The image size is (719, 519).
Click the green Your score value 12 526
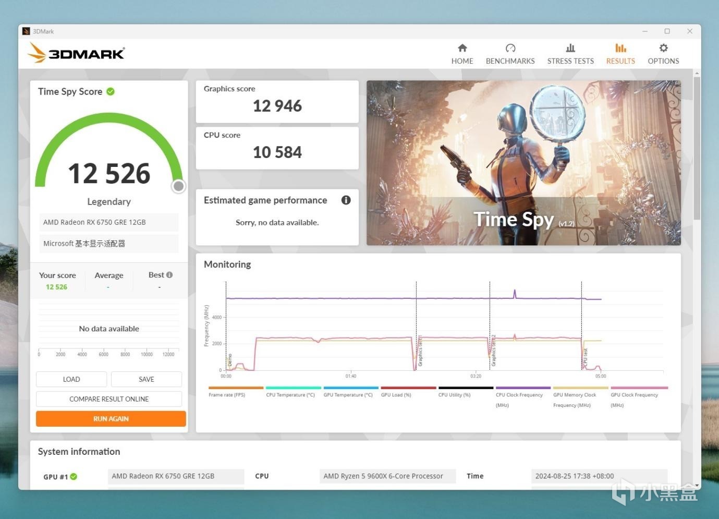56,287
